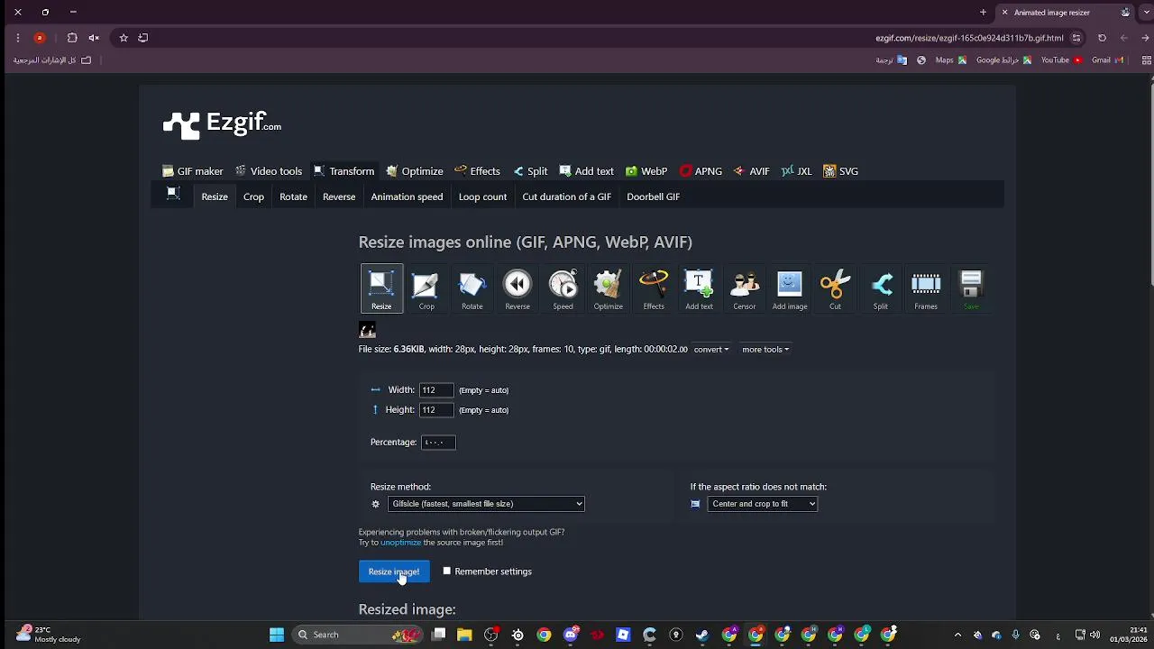Image resolution: width=1154 pixels, height=649 pixels.
Task: Choose the Reverse tool icon
Action: pos(517,290)
